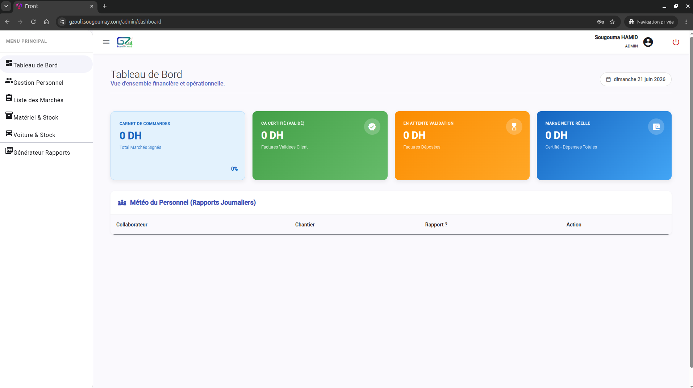Click Factures Validées Client label
The width and height of the screenshot is (693, 388).
pos(284,147)
